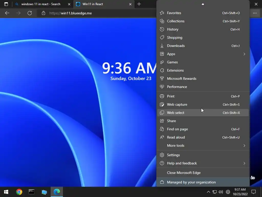
Task: Click the Find on page magnifier icon
Action: click(162, 129)
